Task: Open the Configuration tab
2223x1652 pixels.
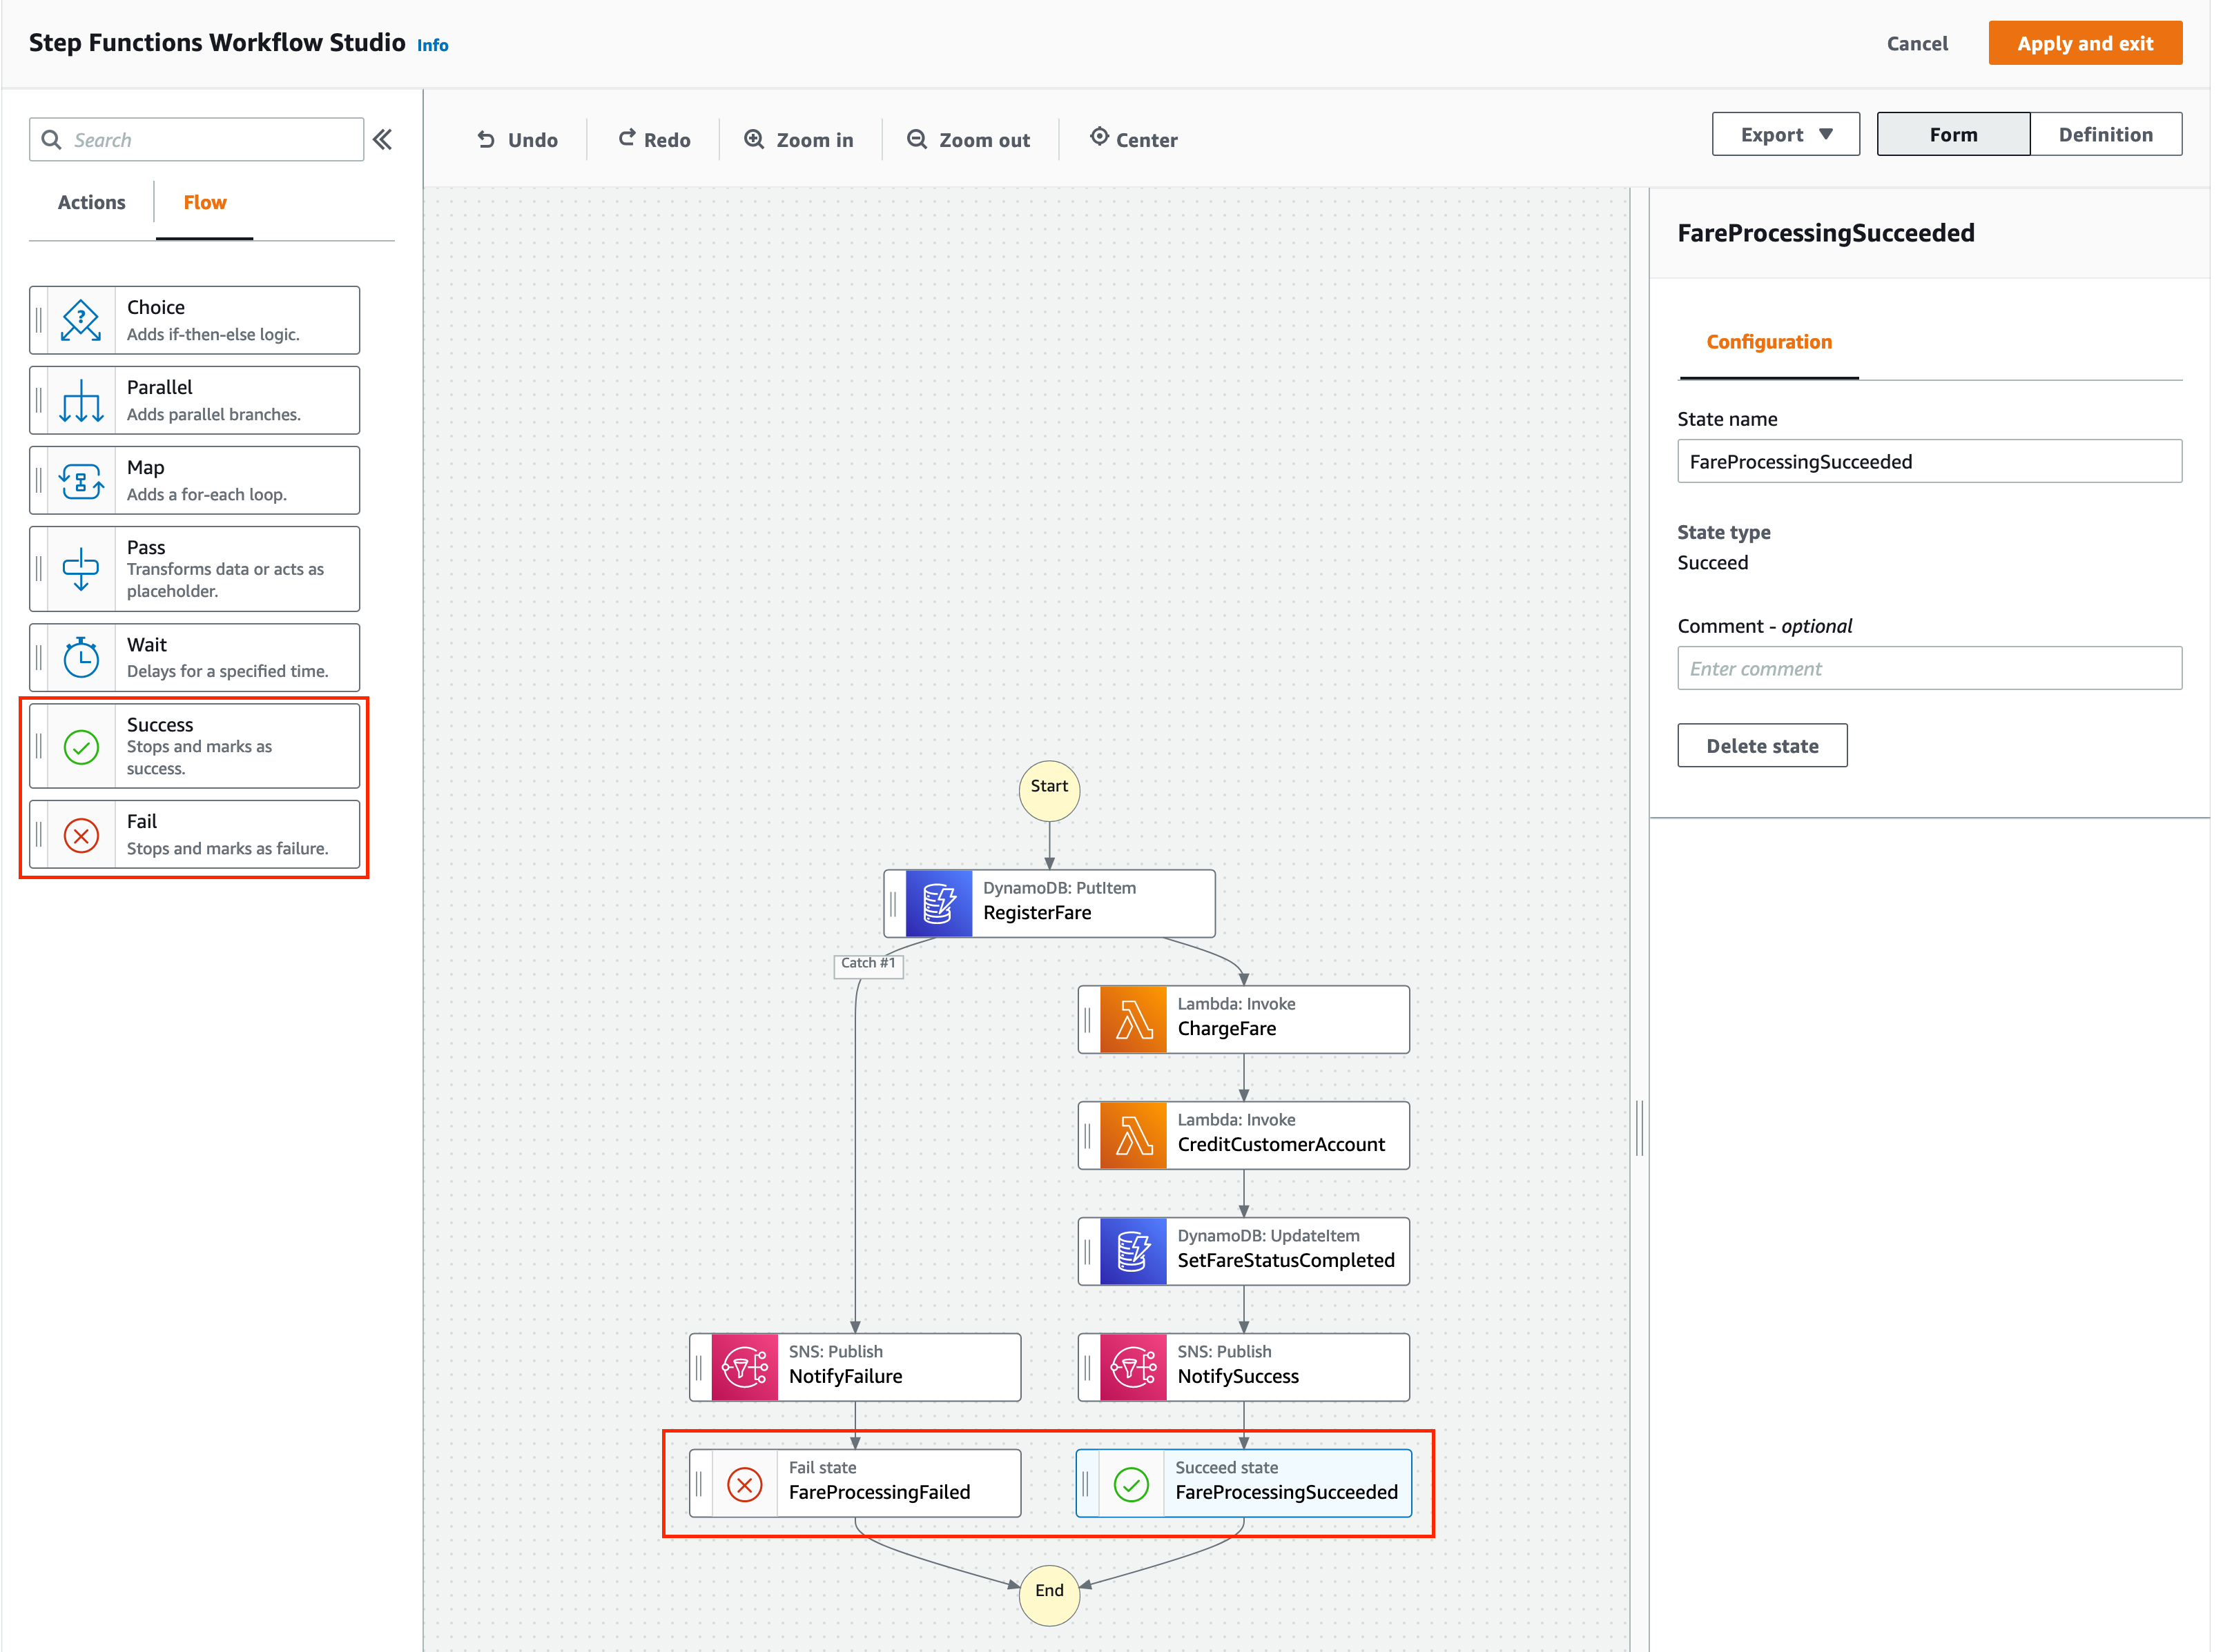Action: click(x=1768, y=342)
